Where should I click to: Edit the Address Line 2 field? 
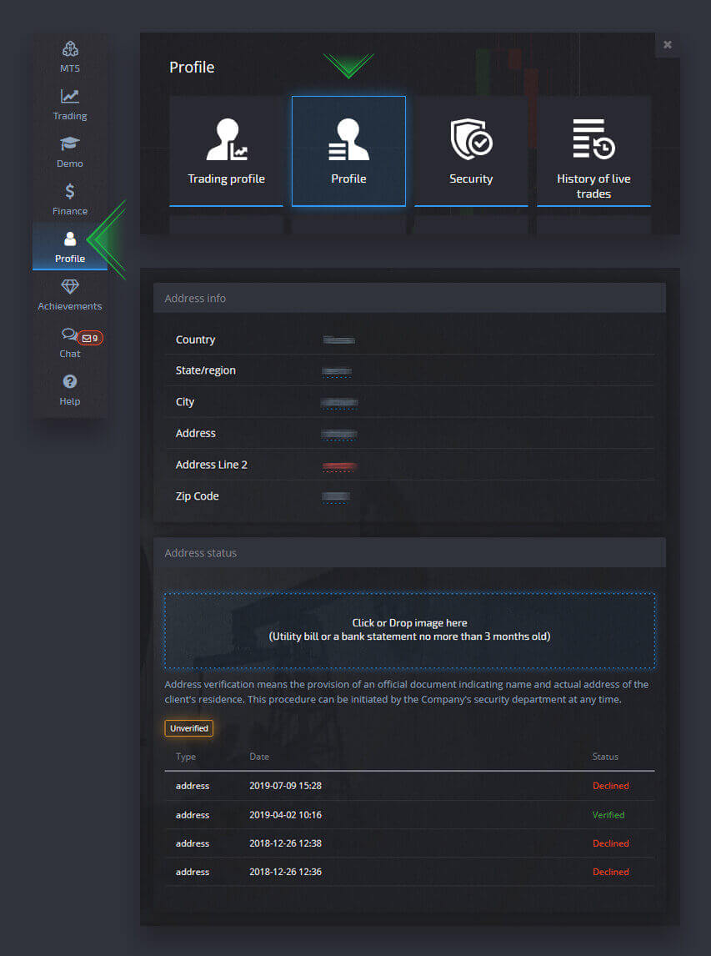point(339,465)
